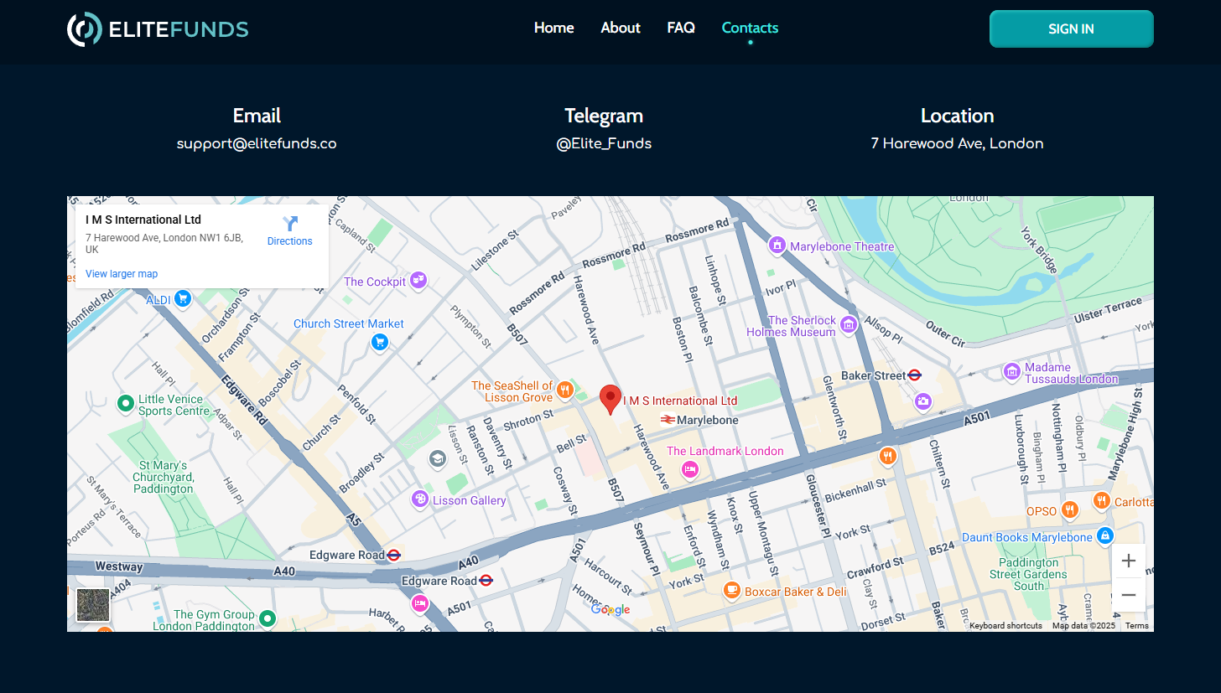
Task: Open Keyboard shortcuts on the map
Action: click(1005, 626)
